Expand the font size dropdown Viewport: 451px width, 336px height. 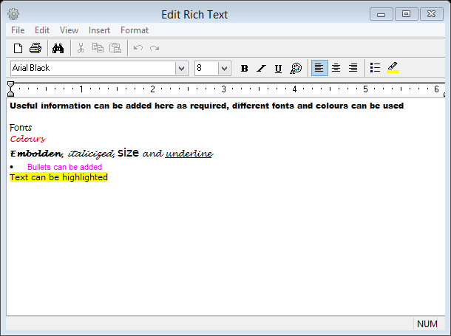pyautogui.click(x=224, y=68)
